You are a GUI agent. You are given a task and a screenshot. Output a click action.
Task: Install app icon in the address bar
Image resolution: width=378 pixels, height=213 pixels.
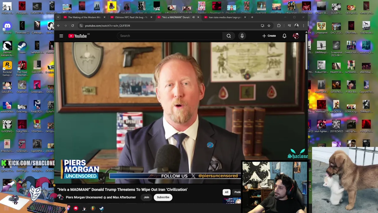point(263,26)
